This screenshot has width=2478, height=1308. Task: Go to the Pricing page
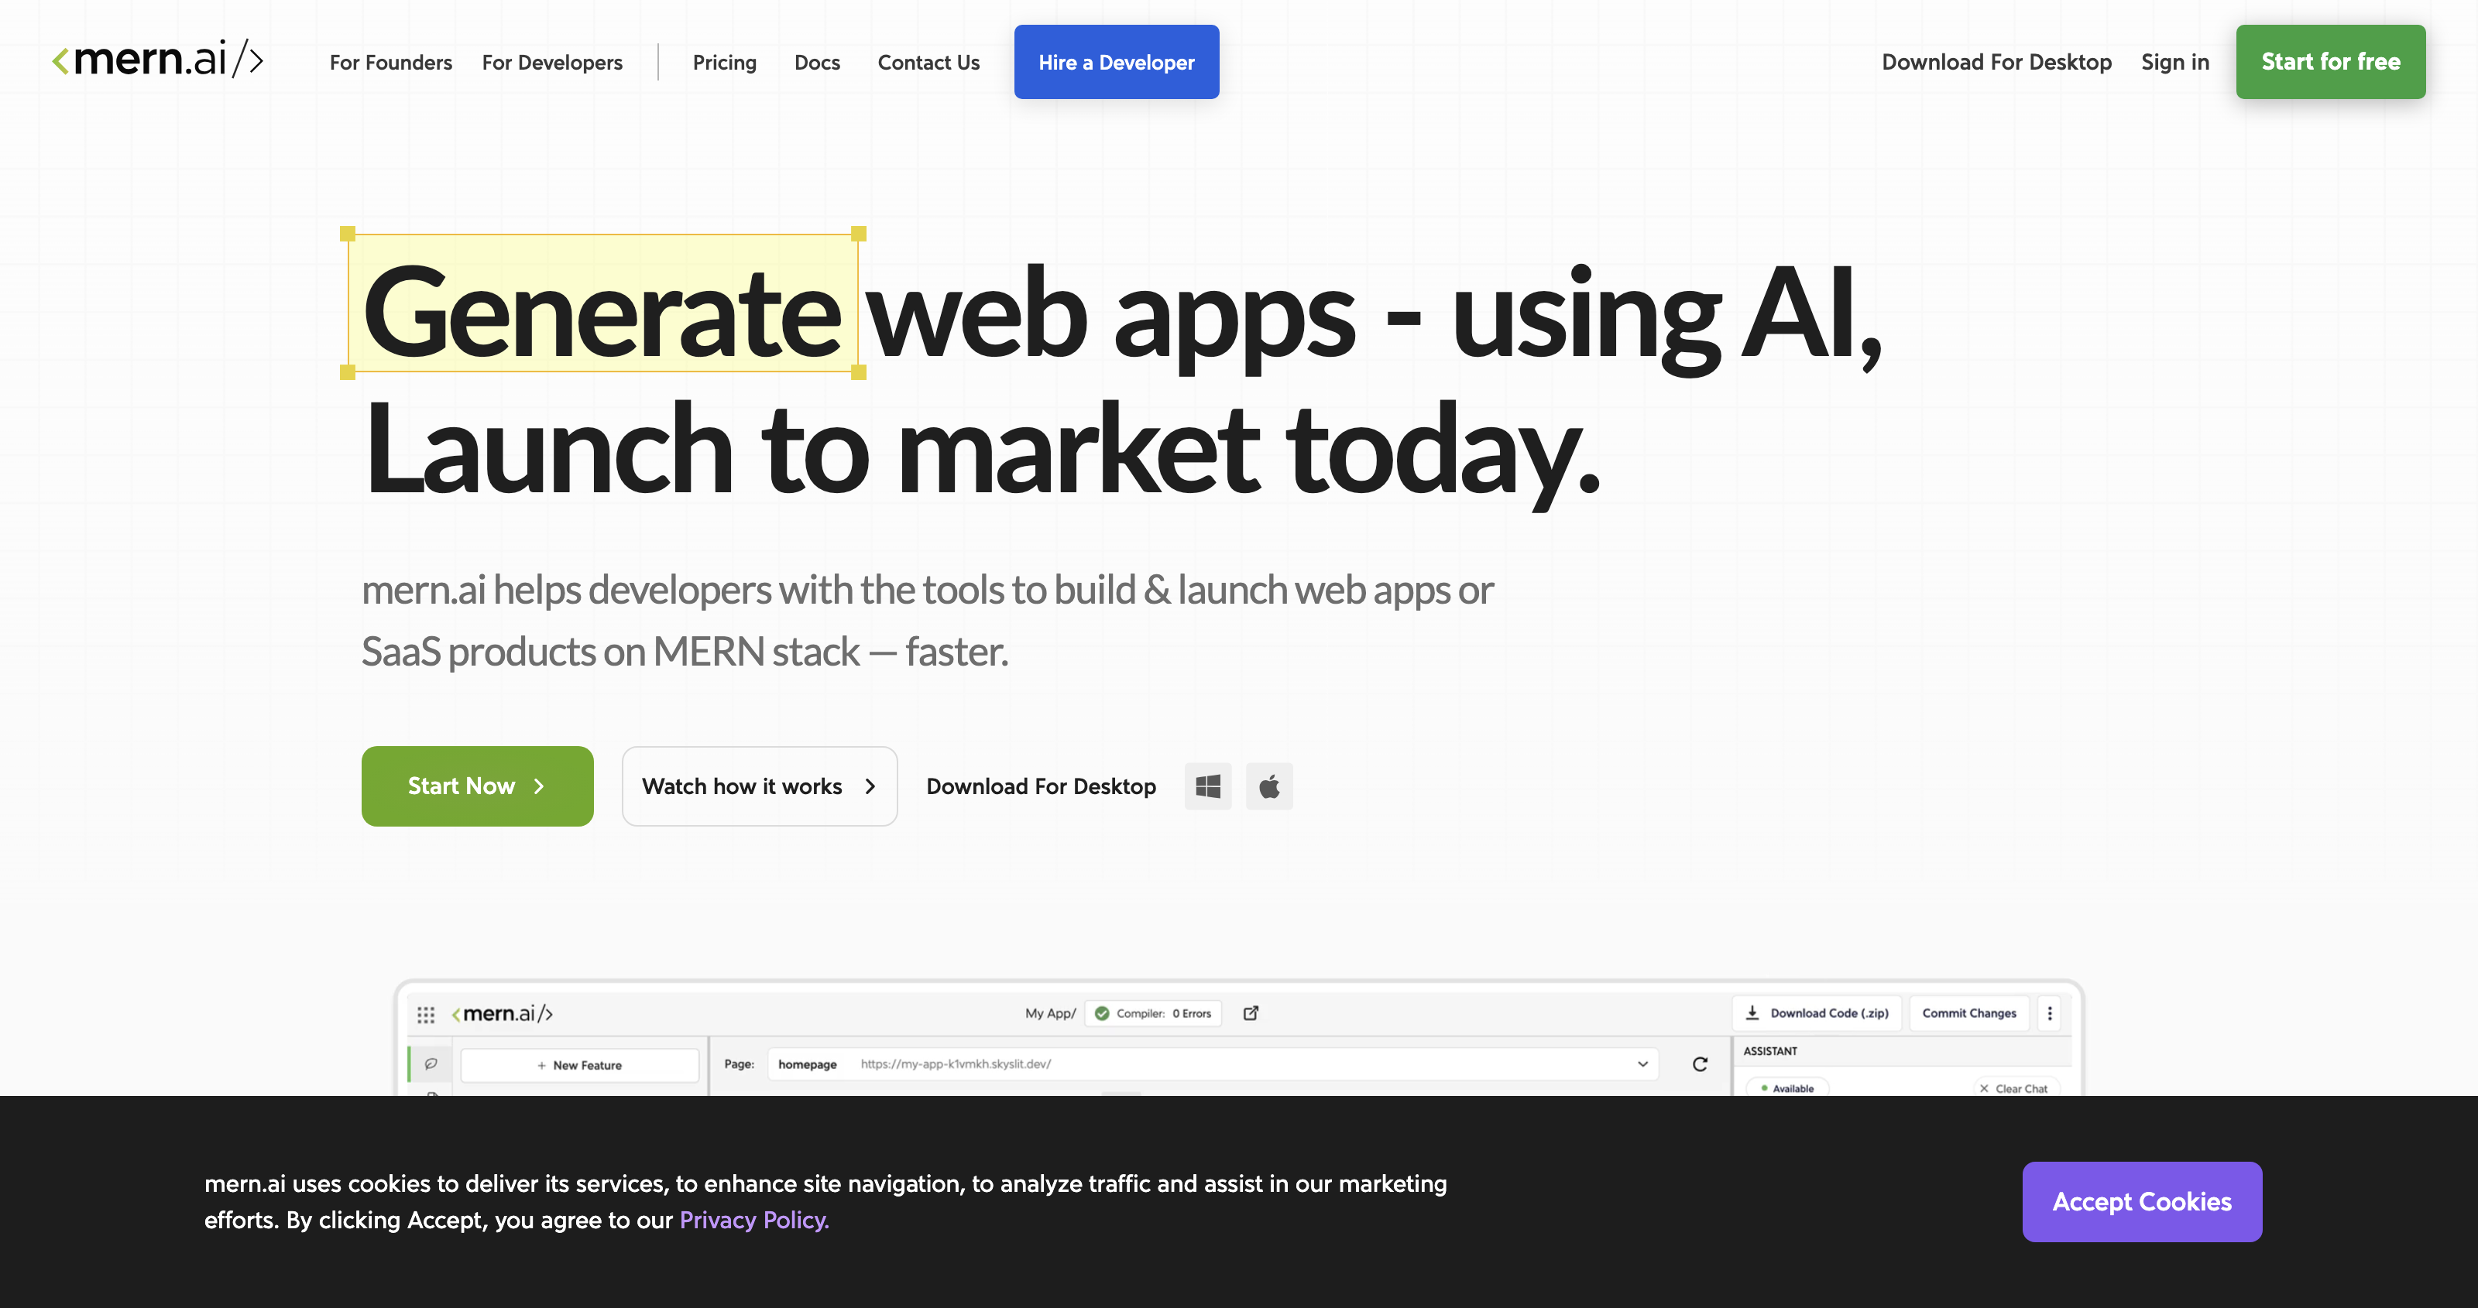pyautogui.click(x=724, y=63)
